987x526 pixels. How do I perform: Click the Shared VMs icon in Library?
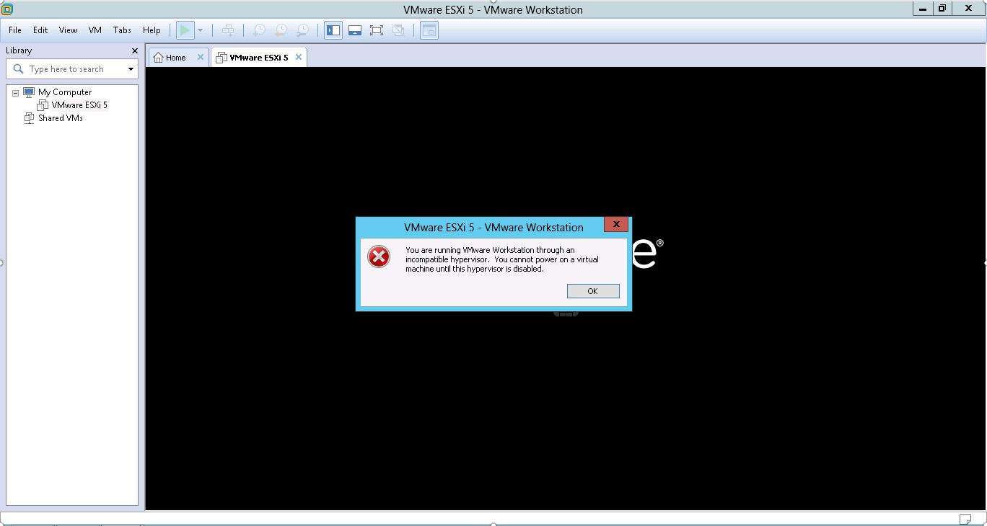[x=29, y=118]
